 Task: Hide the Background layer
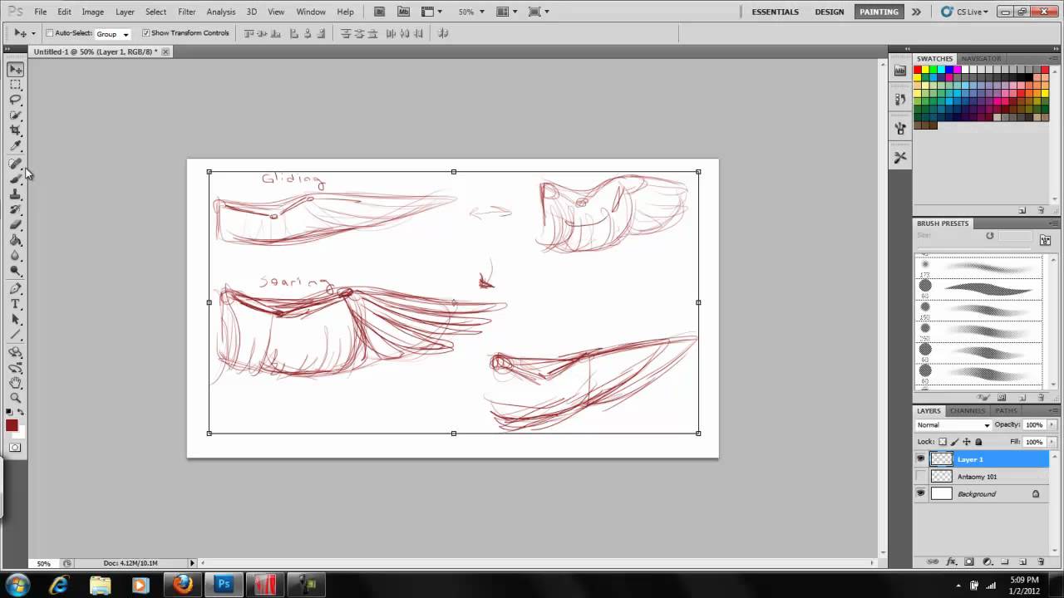coord(920,494)
